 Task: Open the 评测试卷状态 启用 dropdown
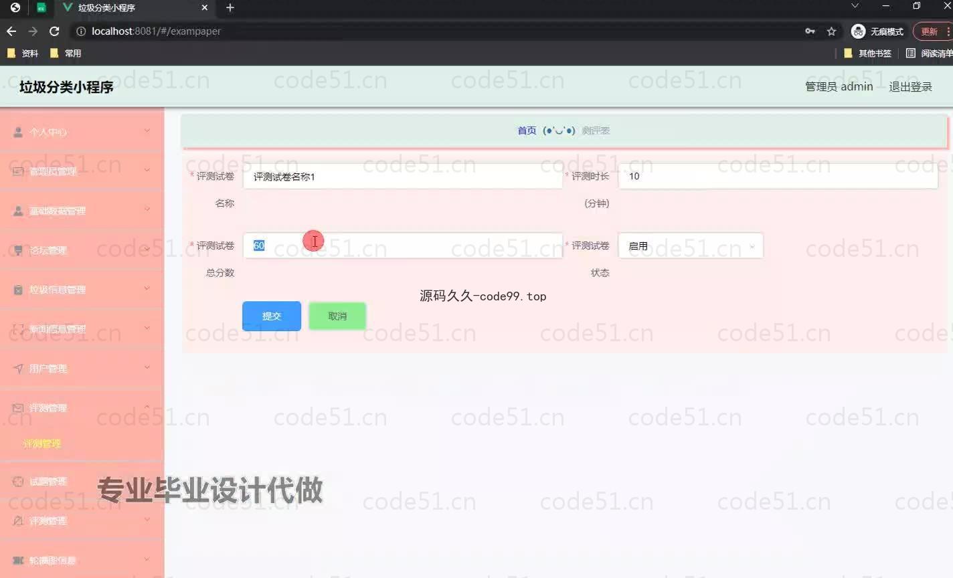[691, 246]
